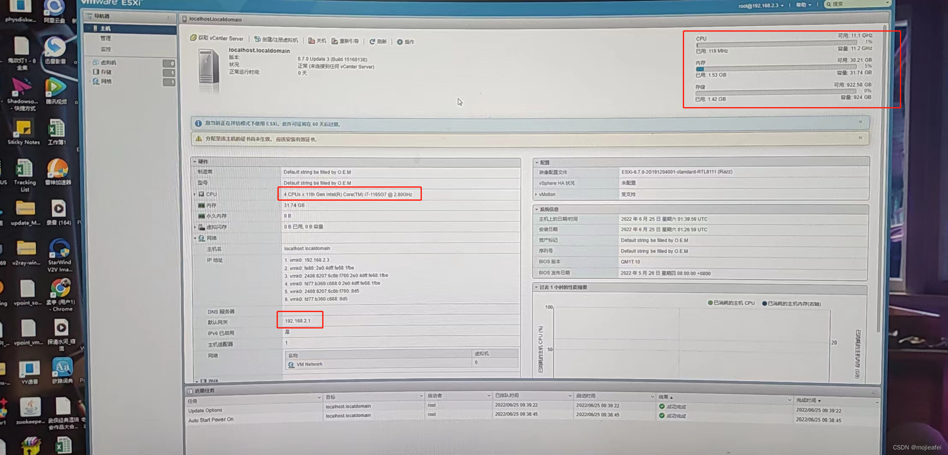Viewport: 948px width, 455px height.
Task: Click the 重新引导 reboot toolbar button
Action: click(345, 41)
